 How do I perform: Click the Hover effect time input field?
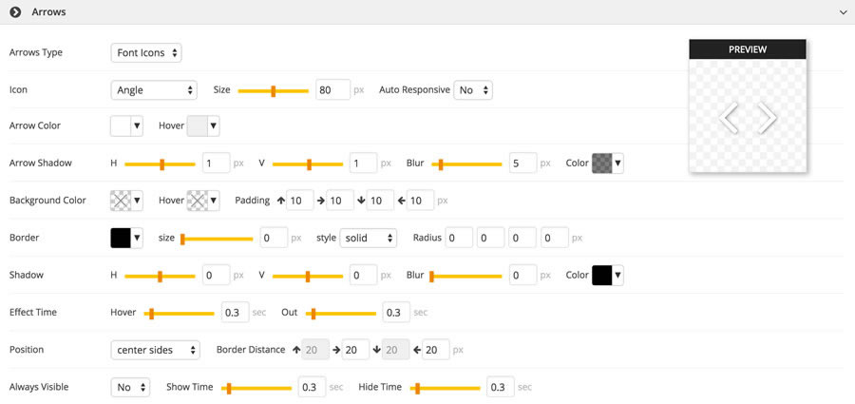point(235,312)
